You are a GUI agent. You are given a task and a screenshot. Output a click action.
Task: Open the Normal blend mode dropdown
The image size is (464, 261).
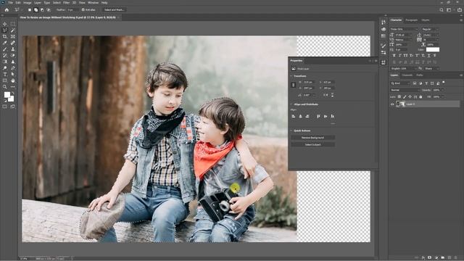pos(405,90)
